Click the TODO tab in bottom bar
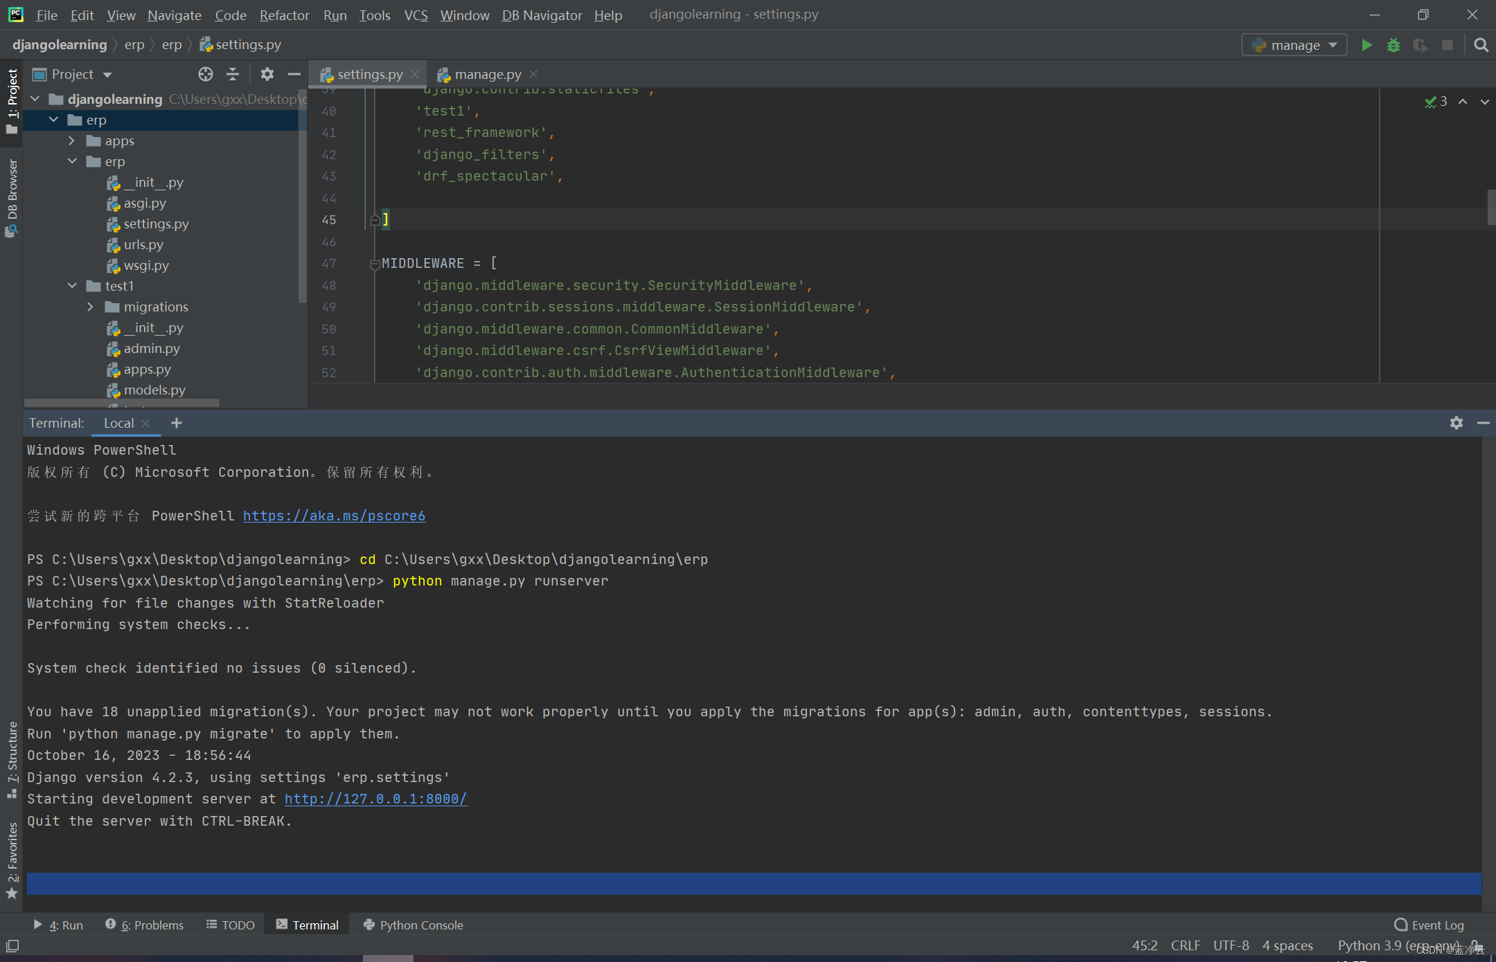The width and height of the screenshot is (1496, 962). coord(233,924)
